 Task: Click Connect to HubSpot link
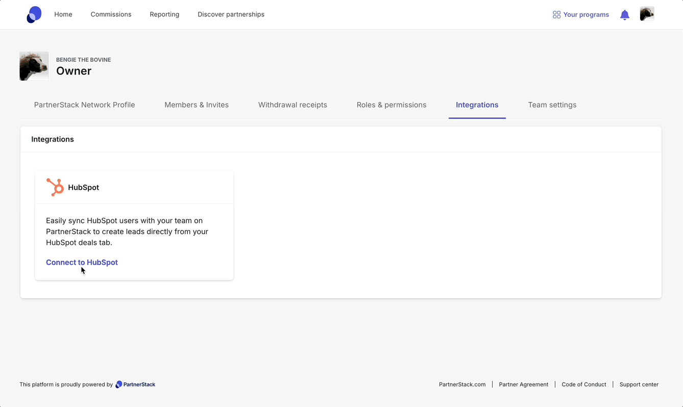[x=82, y=262]
